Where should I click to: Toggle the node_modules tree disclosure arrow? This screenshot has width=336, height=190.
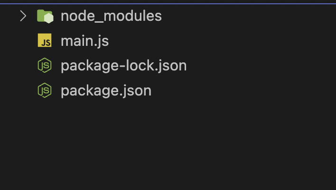point(23,17)
